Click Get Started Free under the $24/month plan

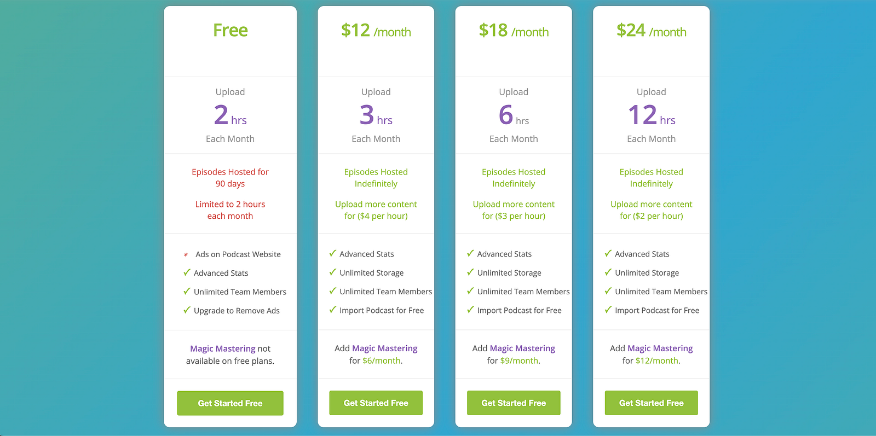651,403
